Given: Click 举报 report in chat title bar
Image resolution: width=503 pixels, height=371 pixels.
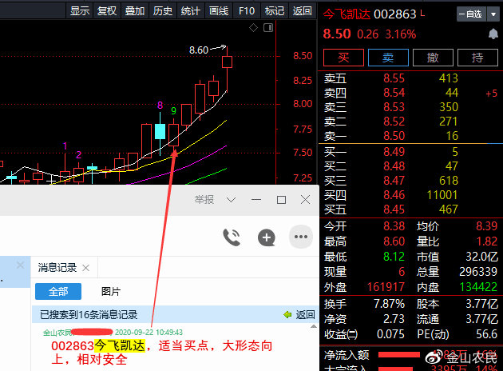Looking at the screenshot, I should pos(204,200).
